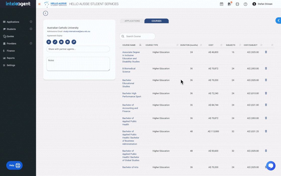Image resolution: width=281 pixels, height=176 pixels.
Task: Click the paperclip attachment icon
Action: (74, 42)
